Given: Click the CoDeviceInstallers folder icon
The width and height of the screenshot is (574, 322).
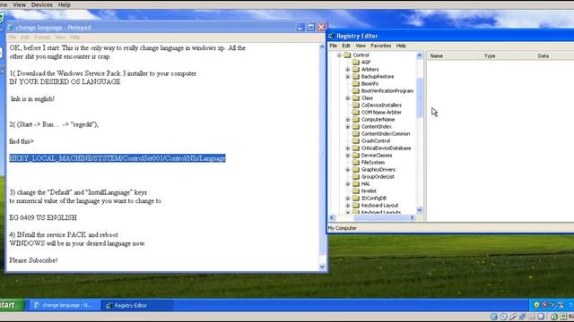Looking at the screenshot, I should click(x=356, y=106).
